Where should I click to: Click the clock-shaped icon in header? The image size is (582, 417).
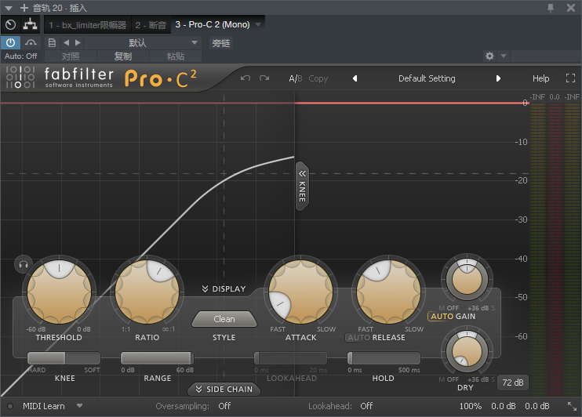coord(11,25)
